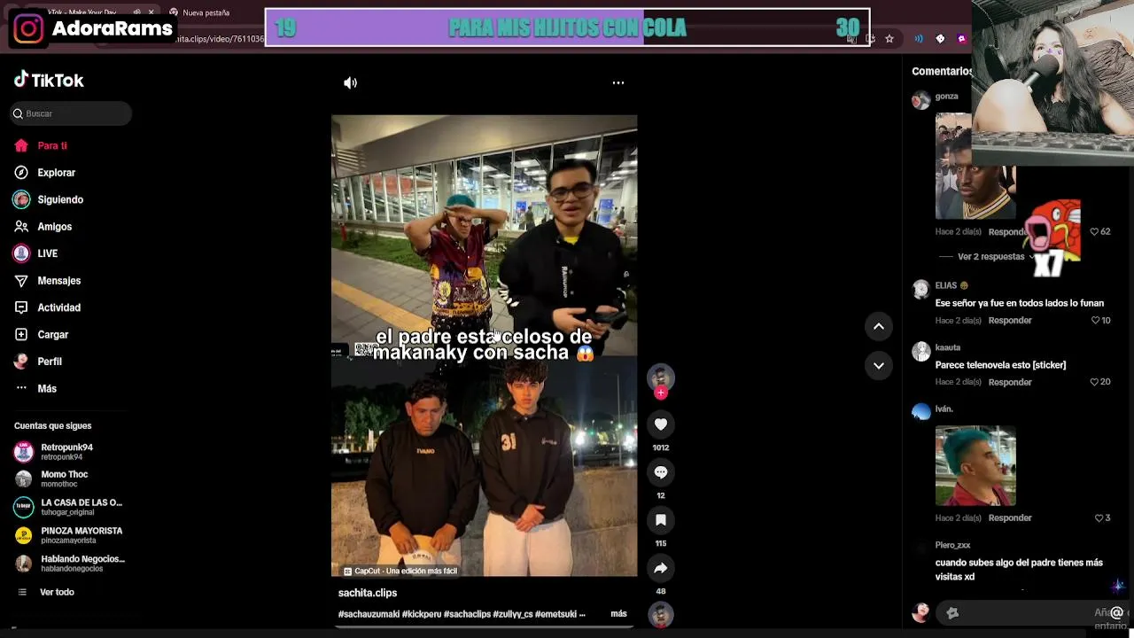1134x638 pixels.
Task: Open Retropunk94 followed account
Action: point(66,452)
